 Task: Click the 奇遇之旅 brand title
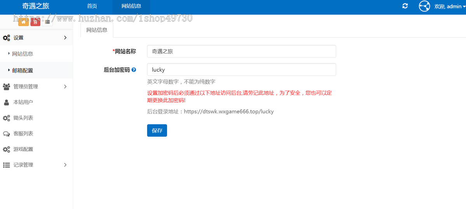(x=36, y=6)
